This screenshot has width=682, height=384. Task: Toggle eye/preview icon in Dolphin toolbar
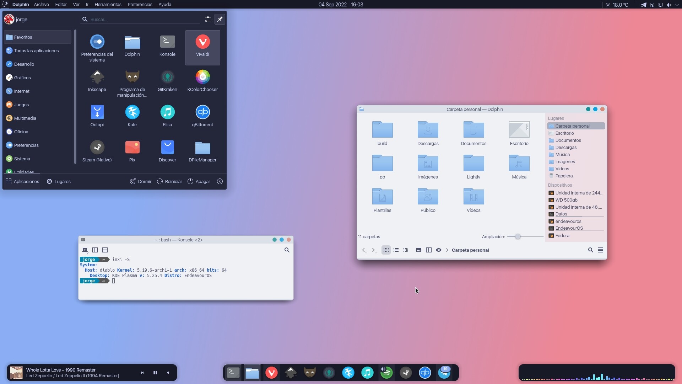pos(438,250)
